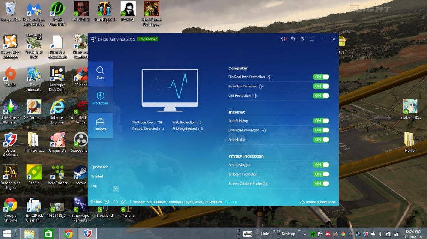427x239 pixels.
Task: Switch to Chrome on the taskbar
Action: pos(68,233)
